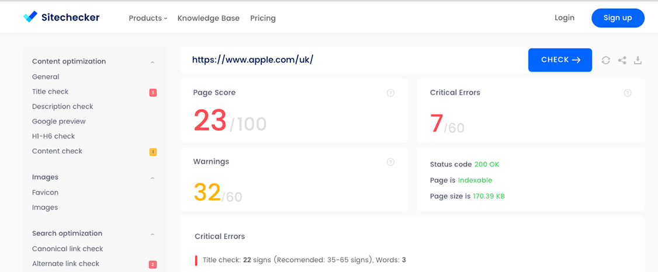Click the Sitechecker logo

(61, 17)
